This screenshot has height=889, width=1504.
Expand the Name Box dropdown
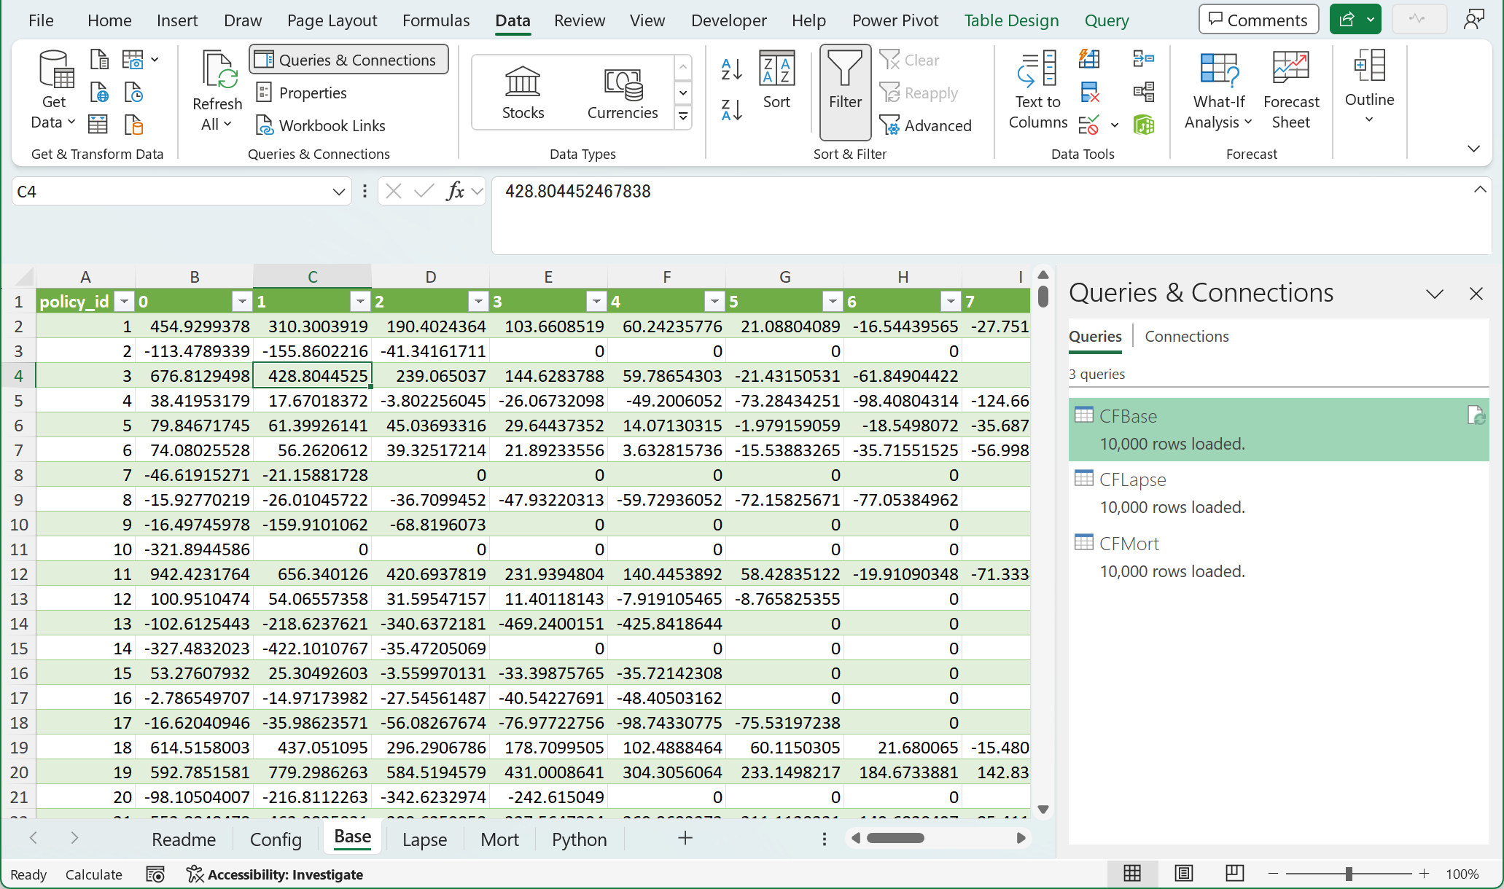click(x=338, y=192)
